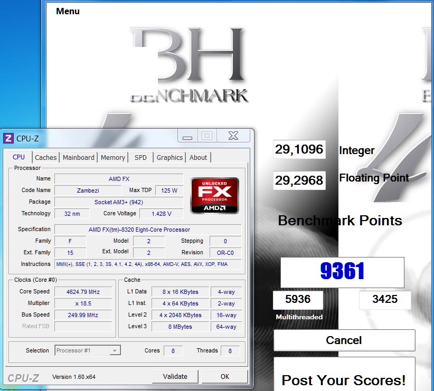Open the Mainboard tab

(79, 157)
